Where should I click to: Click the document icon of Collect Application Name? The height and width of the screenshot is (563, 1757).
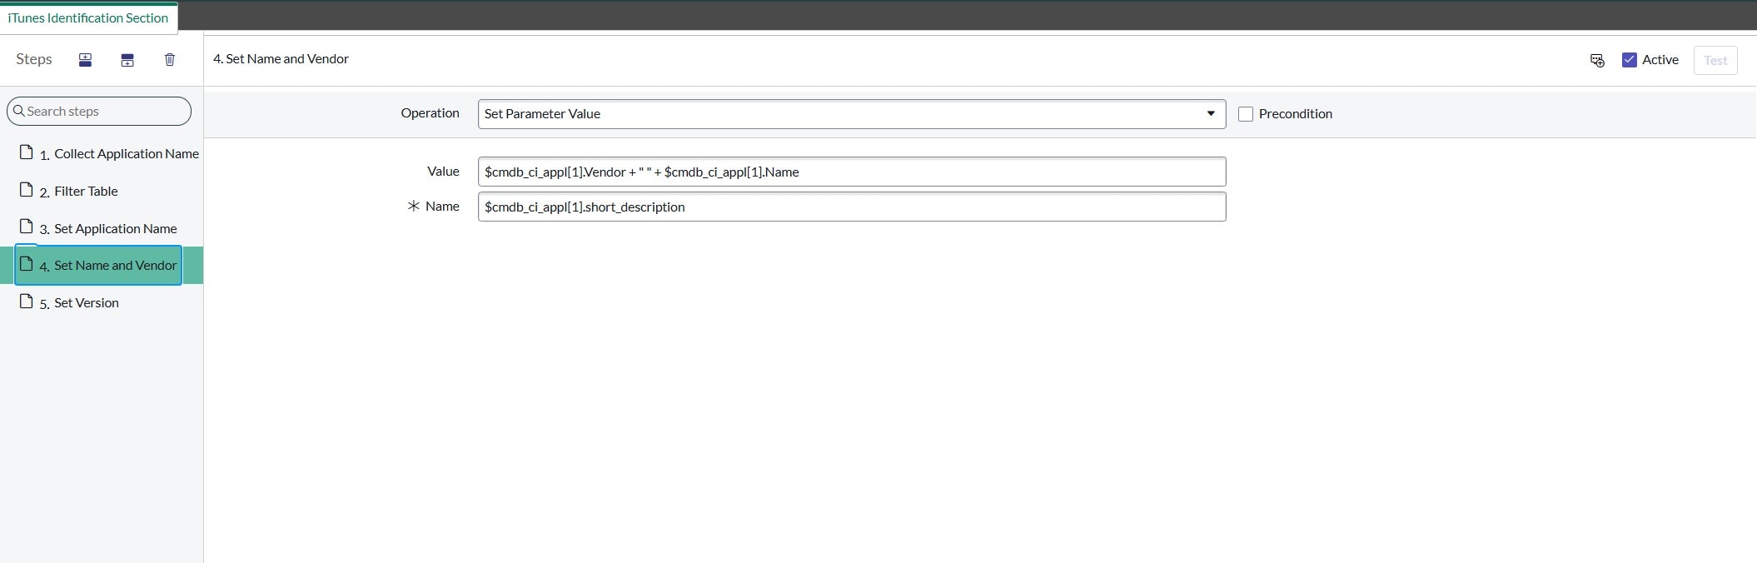27,152
